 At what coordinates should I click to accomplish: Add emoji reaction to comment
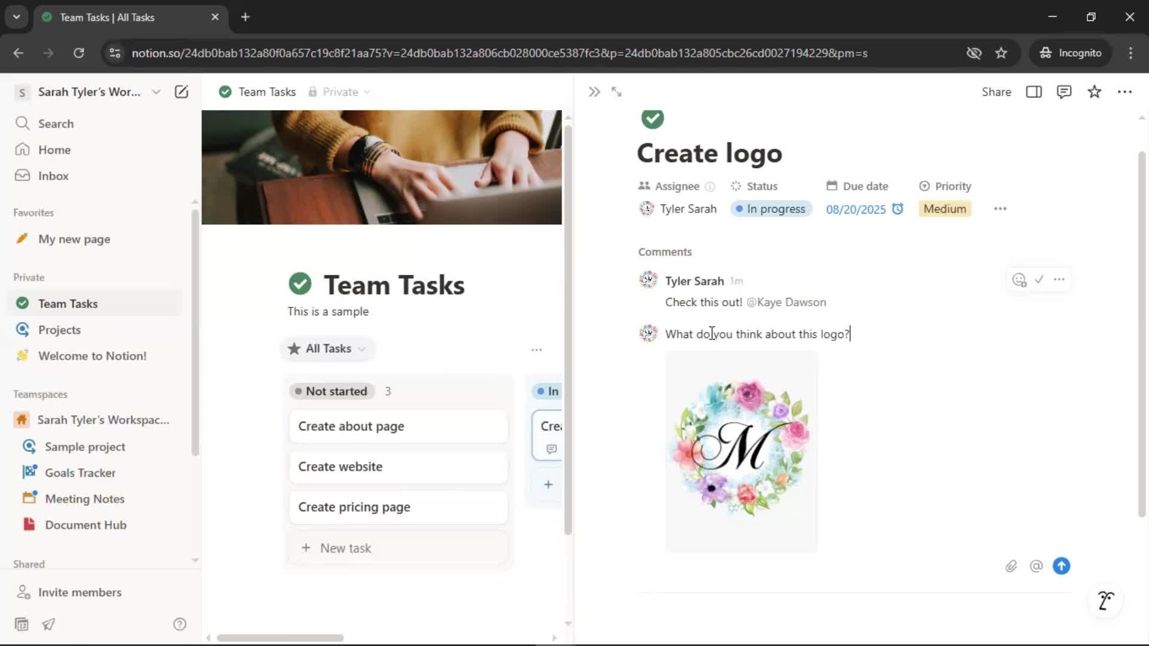1019,279
